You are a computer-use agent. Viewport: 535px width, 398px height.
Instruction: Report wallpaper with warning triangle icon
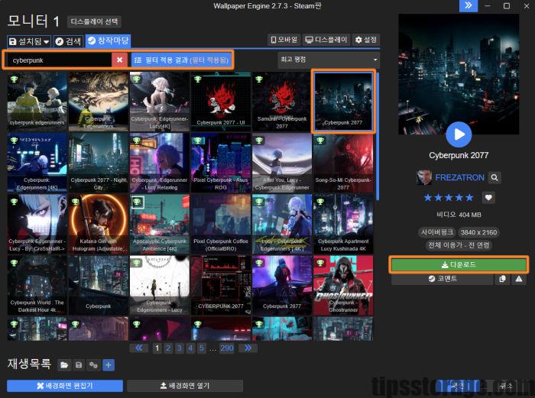pos(519,279)
